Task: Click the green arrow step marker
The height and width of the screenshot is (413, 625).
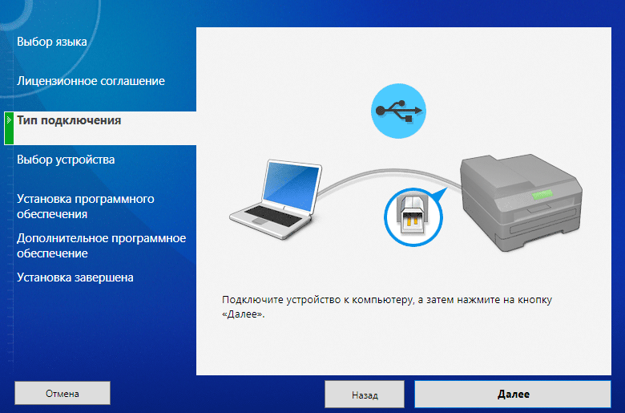Action: coord(9,128)
